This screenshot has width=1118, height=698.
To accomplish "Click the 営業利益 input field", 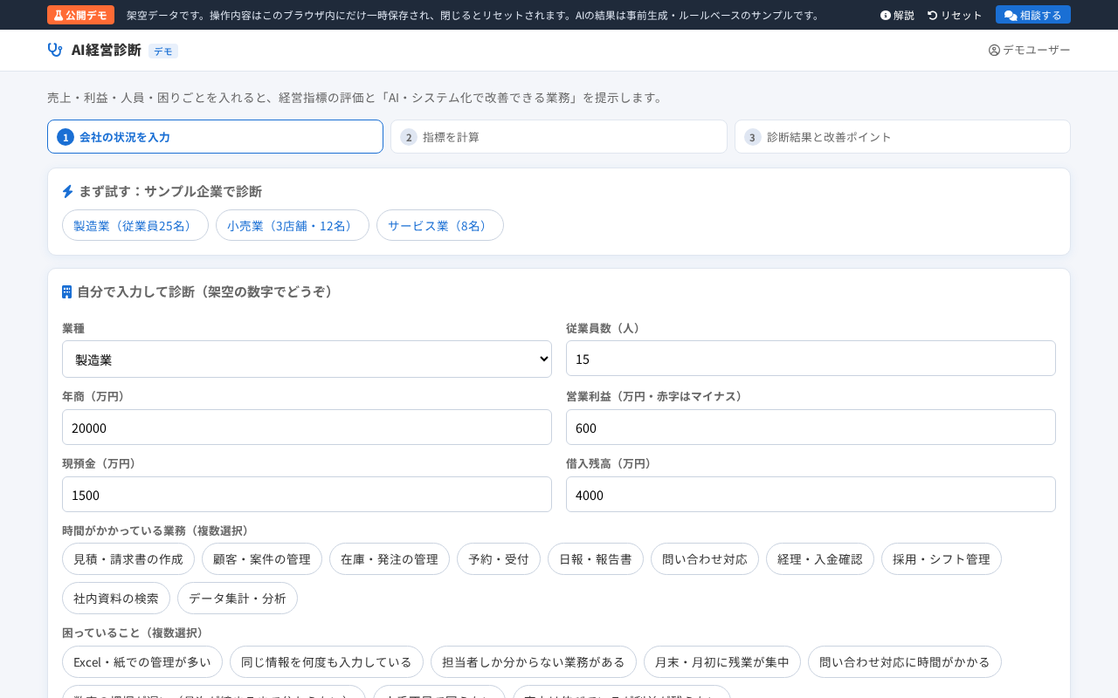I will tap(811, 428).
